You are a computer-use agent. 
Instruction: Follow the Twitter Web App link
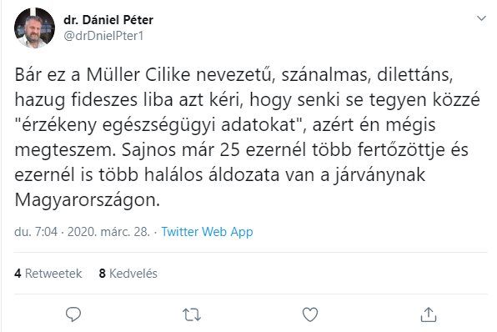click(x=208, y=232)
